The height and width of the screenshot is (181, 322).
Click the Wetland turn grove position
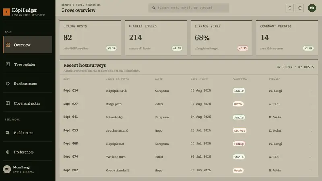[116, 157]
